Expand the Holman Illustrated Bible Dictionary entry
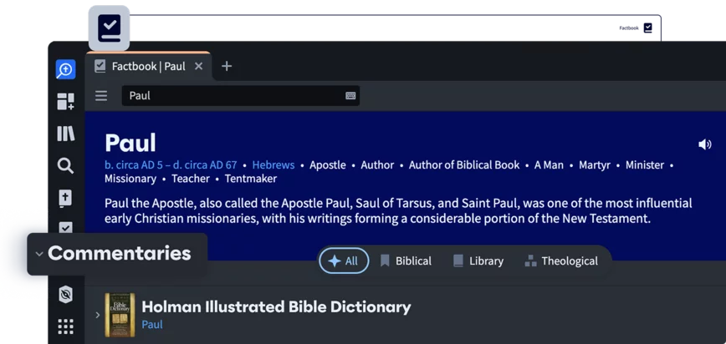Viewport: 726px width, 344px height. (x=98, y=315)
